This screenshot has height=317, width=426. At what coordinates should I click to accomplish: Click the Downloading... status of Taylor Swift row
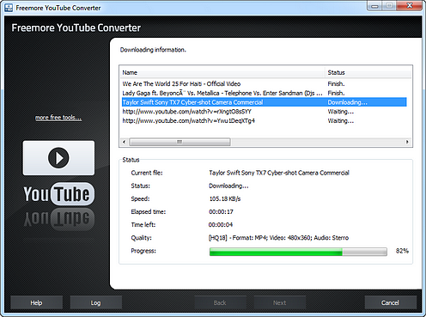347,102
